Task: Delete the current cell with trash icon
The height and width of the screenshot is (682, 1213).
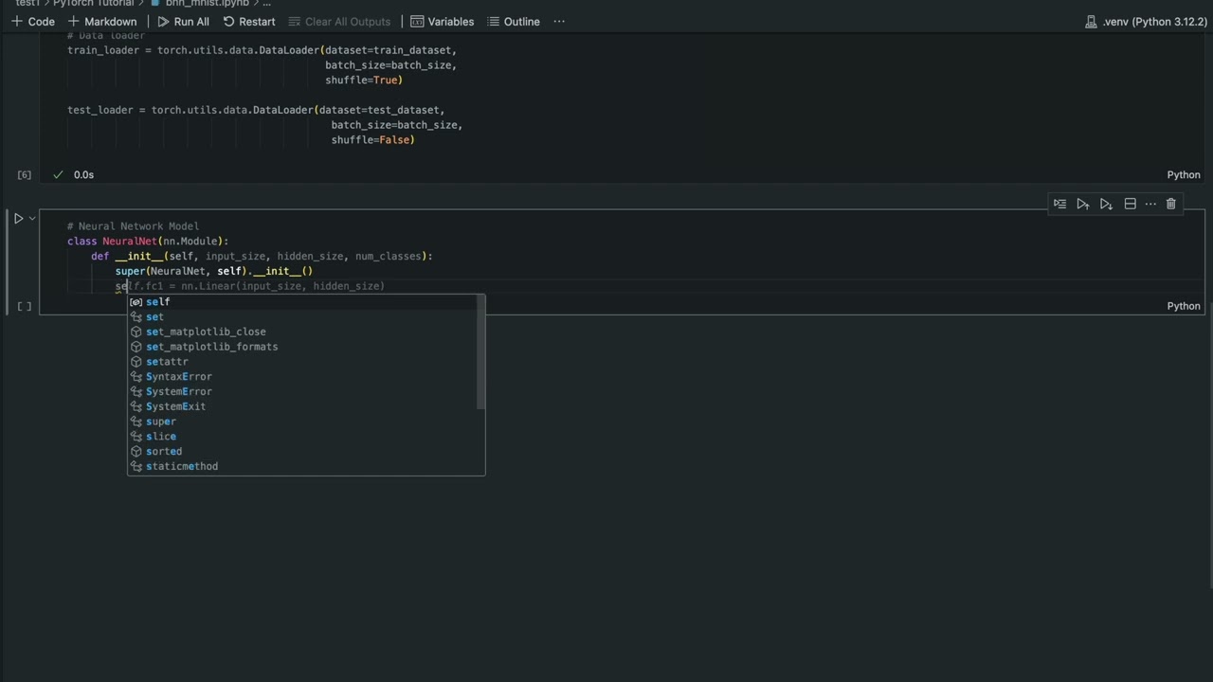Action: [1171, 204]
